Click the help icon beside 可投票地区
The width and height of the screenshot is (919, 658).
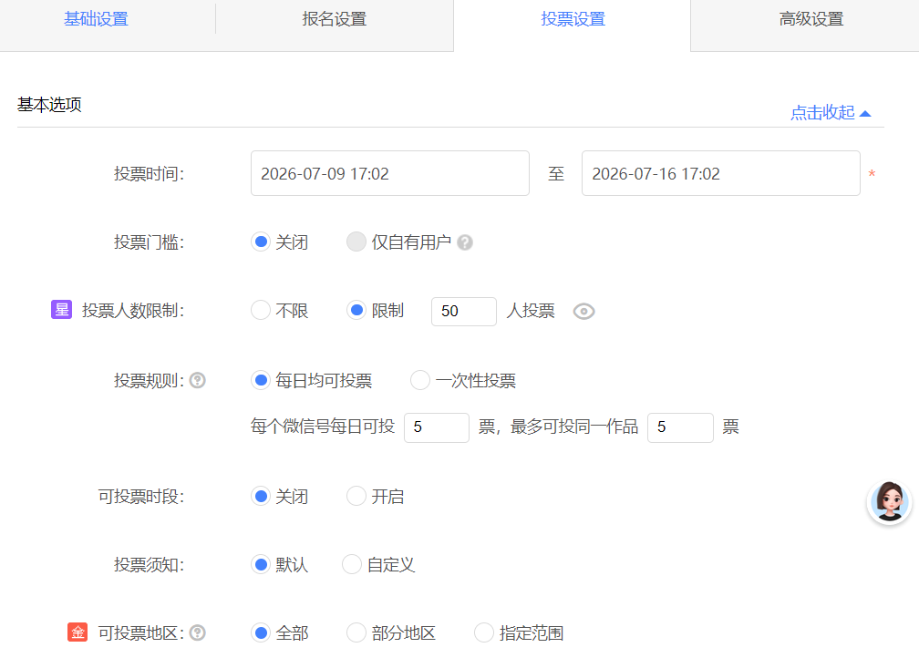198,632
